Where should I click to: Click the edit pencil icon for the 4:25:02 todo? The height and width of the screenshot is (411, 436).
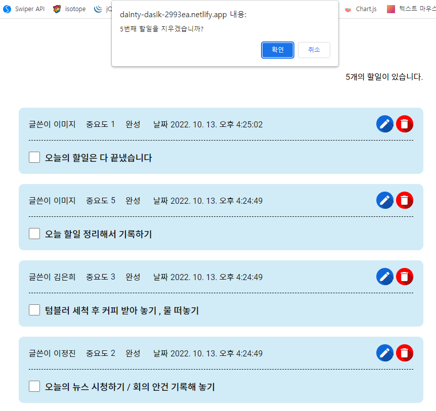(384, 124)
